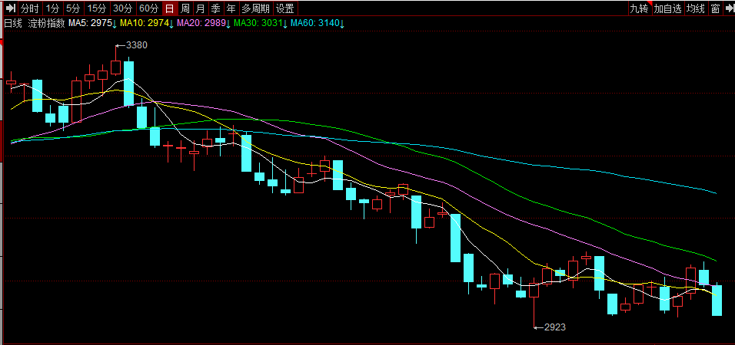
Task: Switch to the 周 weekly chart
Action: pyautogui.click(x=185, y=8)
